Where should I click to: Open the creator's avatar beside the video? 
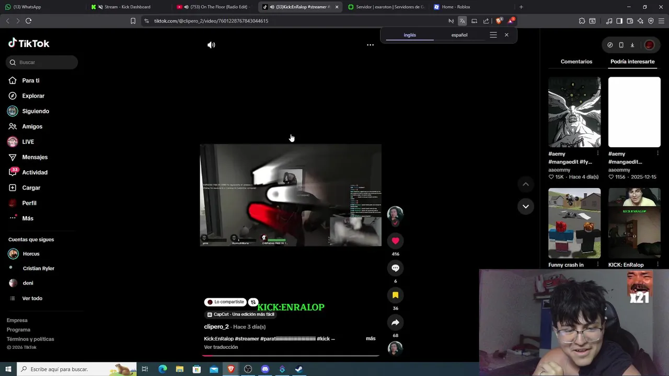395,214
